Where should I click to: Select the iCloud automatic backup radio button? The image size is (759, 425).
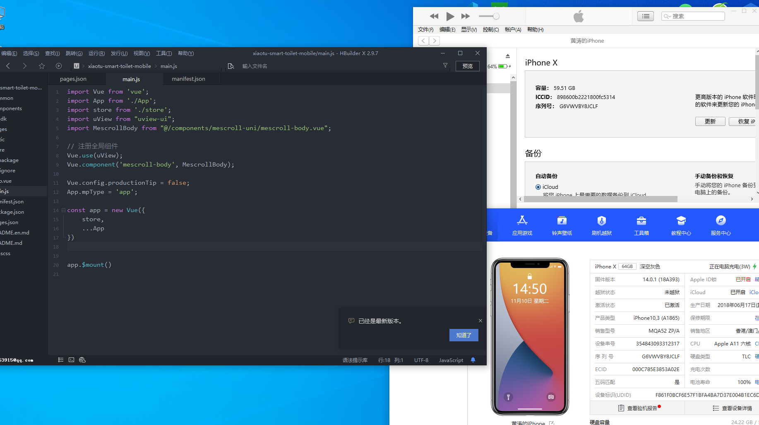tap(538, 187)
